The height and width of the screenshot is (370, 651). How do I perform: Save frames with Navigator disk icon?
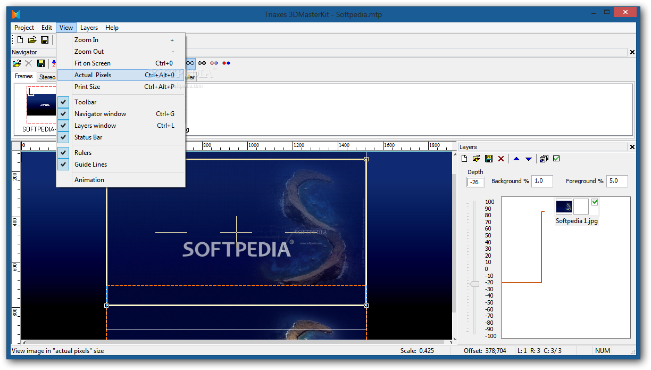point(41,63)
